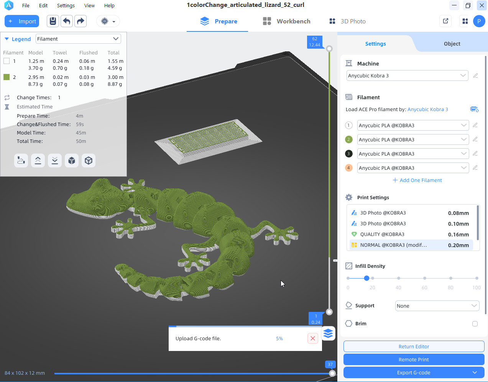The width and height of the screenshot is (488, 382).
Task: Undo the last action
Action: [x=67, y=21]
